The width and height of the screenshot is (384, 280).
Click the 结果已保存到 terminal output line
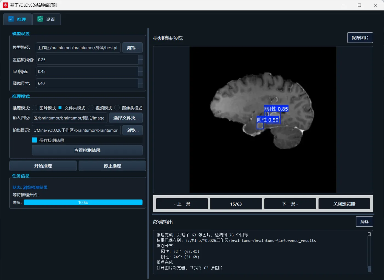pyautogui.click(x=236, y=240)
